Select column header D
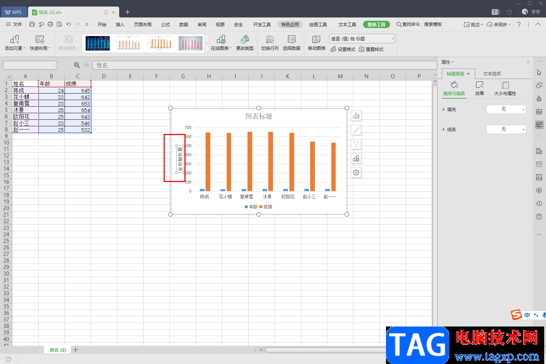 pos(104,76)
